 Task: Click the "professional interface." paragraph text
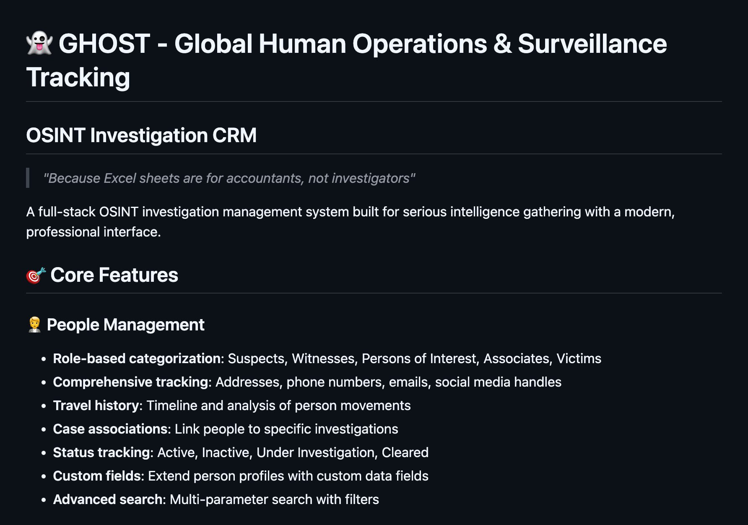pyautogui.click(x=93, y=232)
